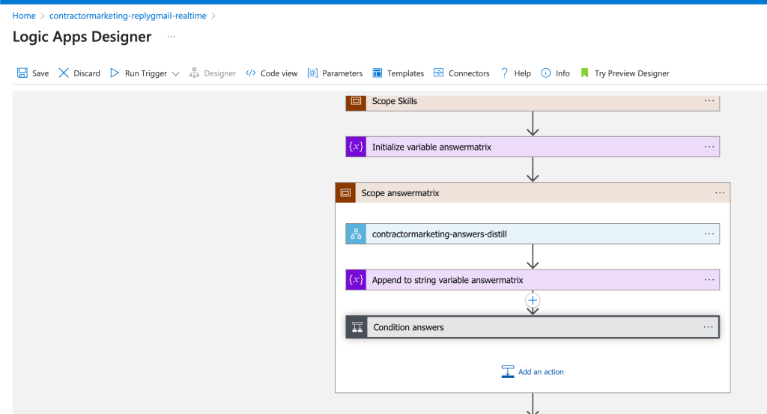This screenshot has width=767, height=414.
Task: Click the Help question mark icon
Action: pos(504,73)
